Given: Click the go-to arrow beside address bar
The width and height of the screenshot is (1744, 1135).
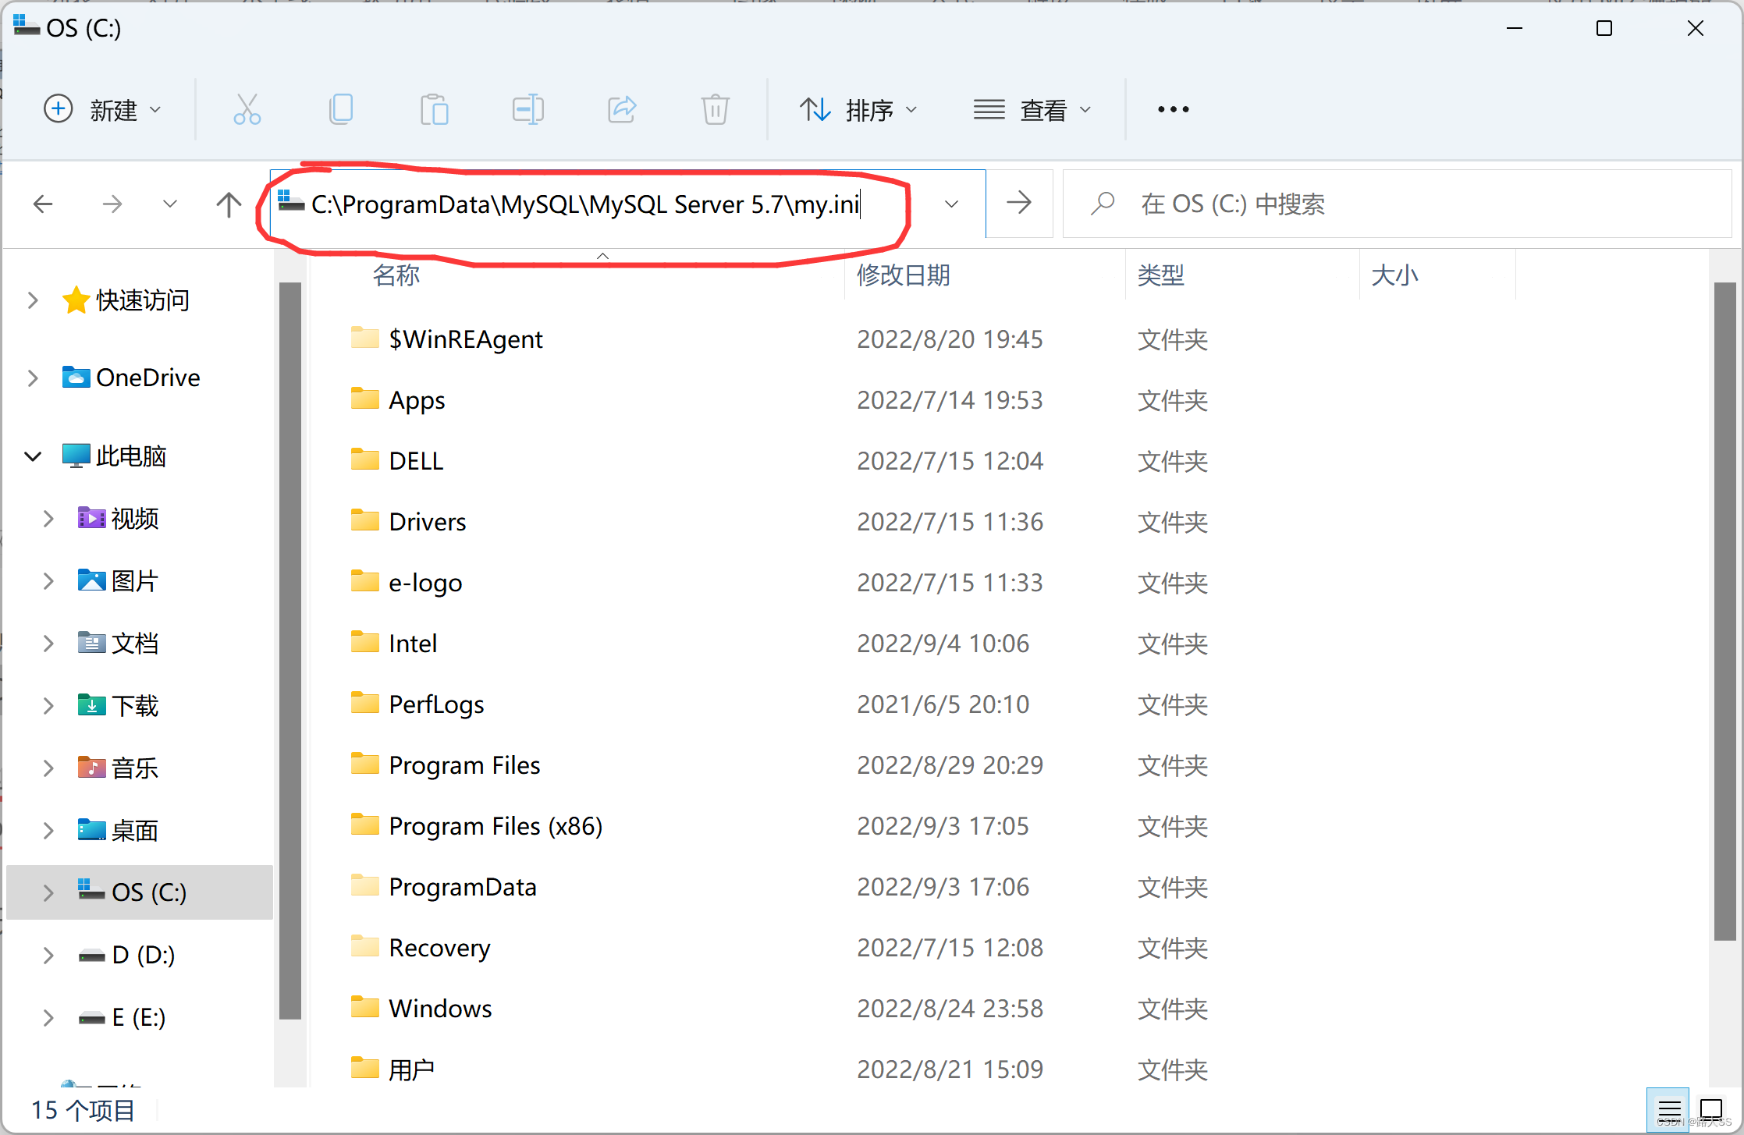Looking at the screenshot, I should 1018,204.
